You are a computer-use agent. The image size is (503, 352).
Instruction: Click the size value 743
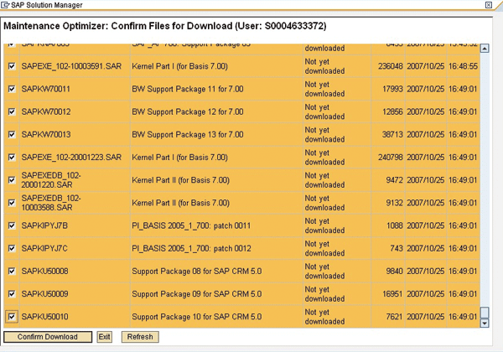397,248
